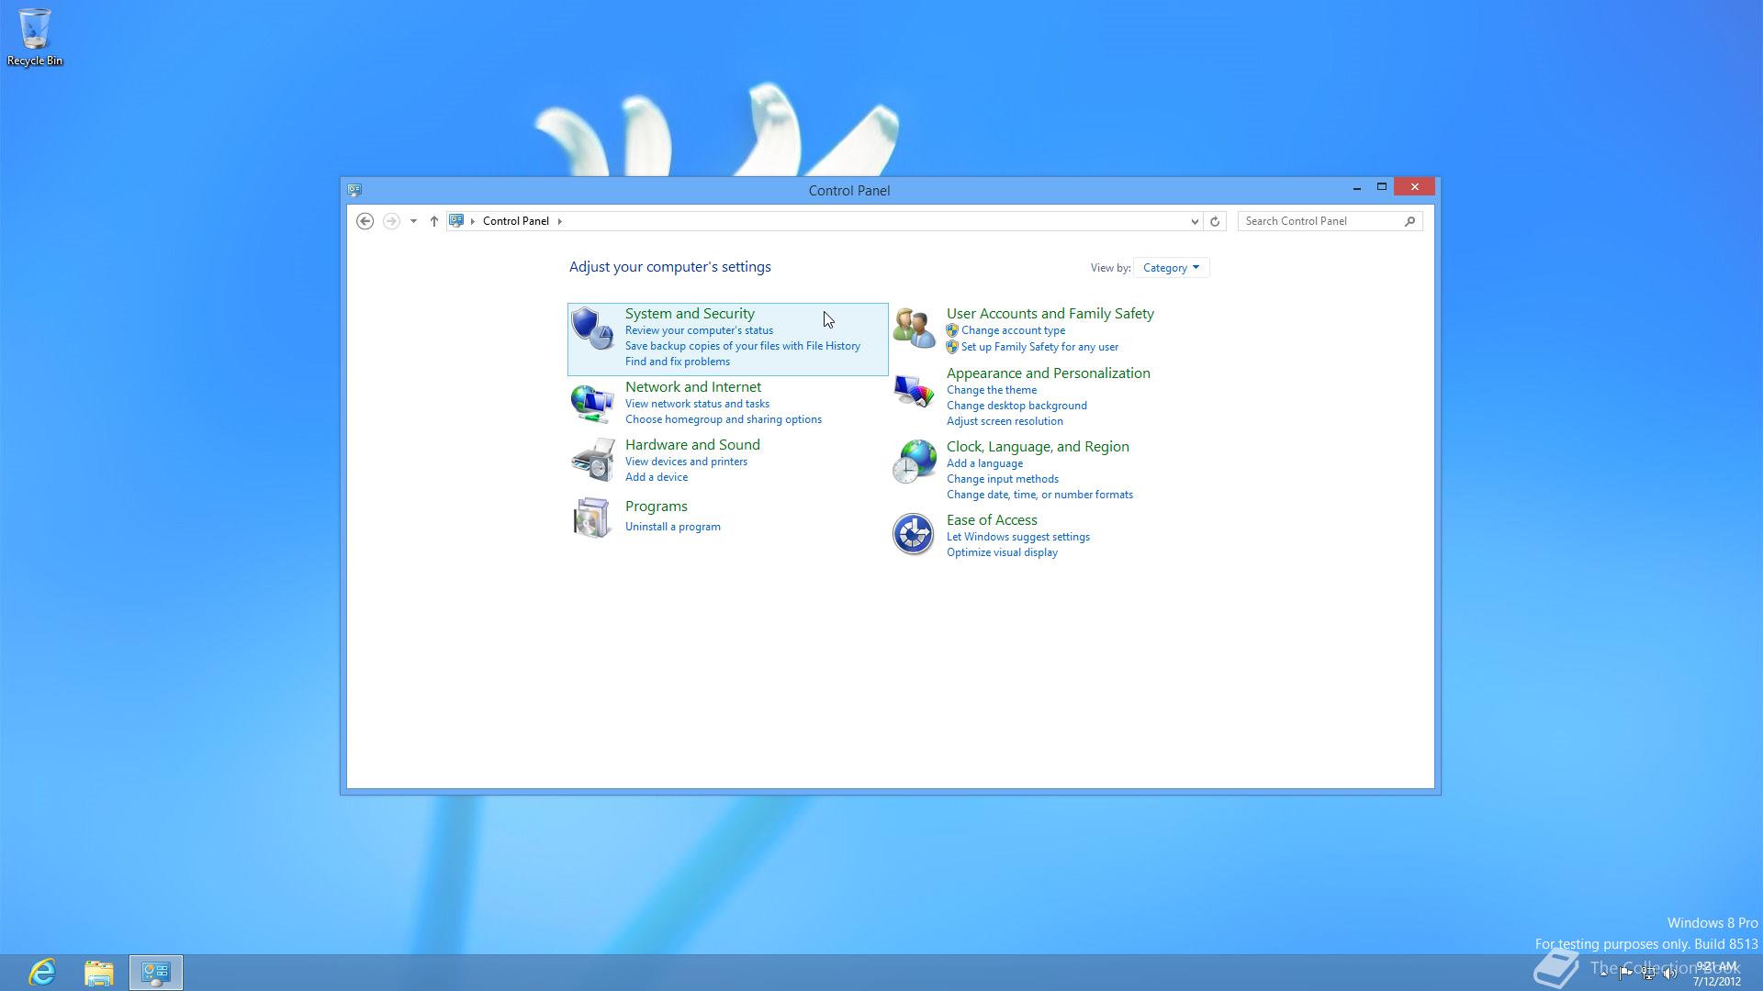The width and height of the screenshot is (1763, 991).
Task: Open Network and Internet category
Action: point(693,387)
